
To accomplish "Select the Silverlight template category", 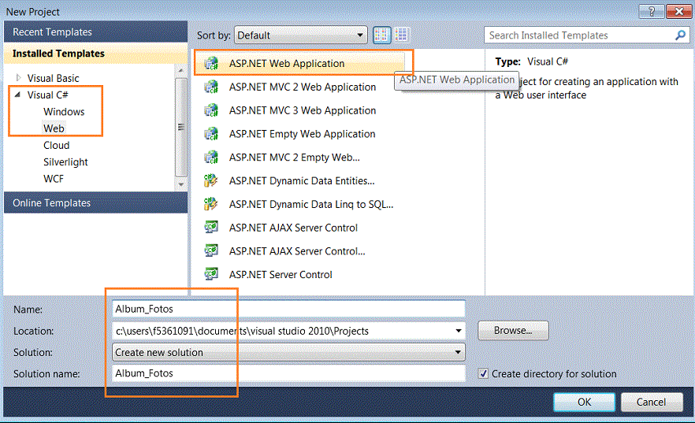I will pyautogui.click(x=65, y=162).
